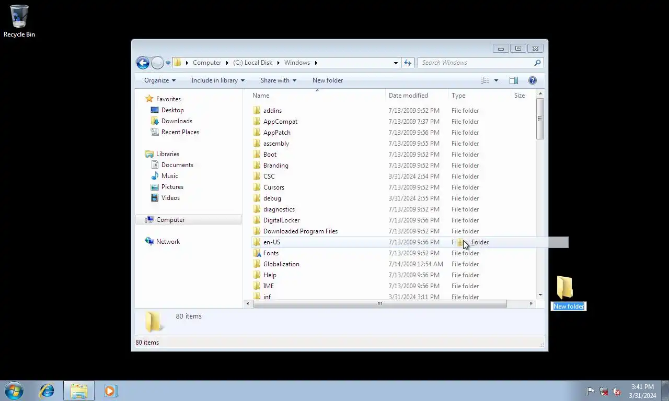The height and width of the screenshot is (401, 669).
Task: Open the Organize menu
Action: 160,80
